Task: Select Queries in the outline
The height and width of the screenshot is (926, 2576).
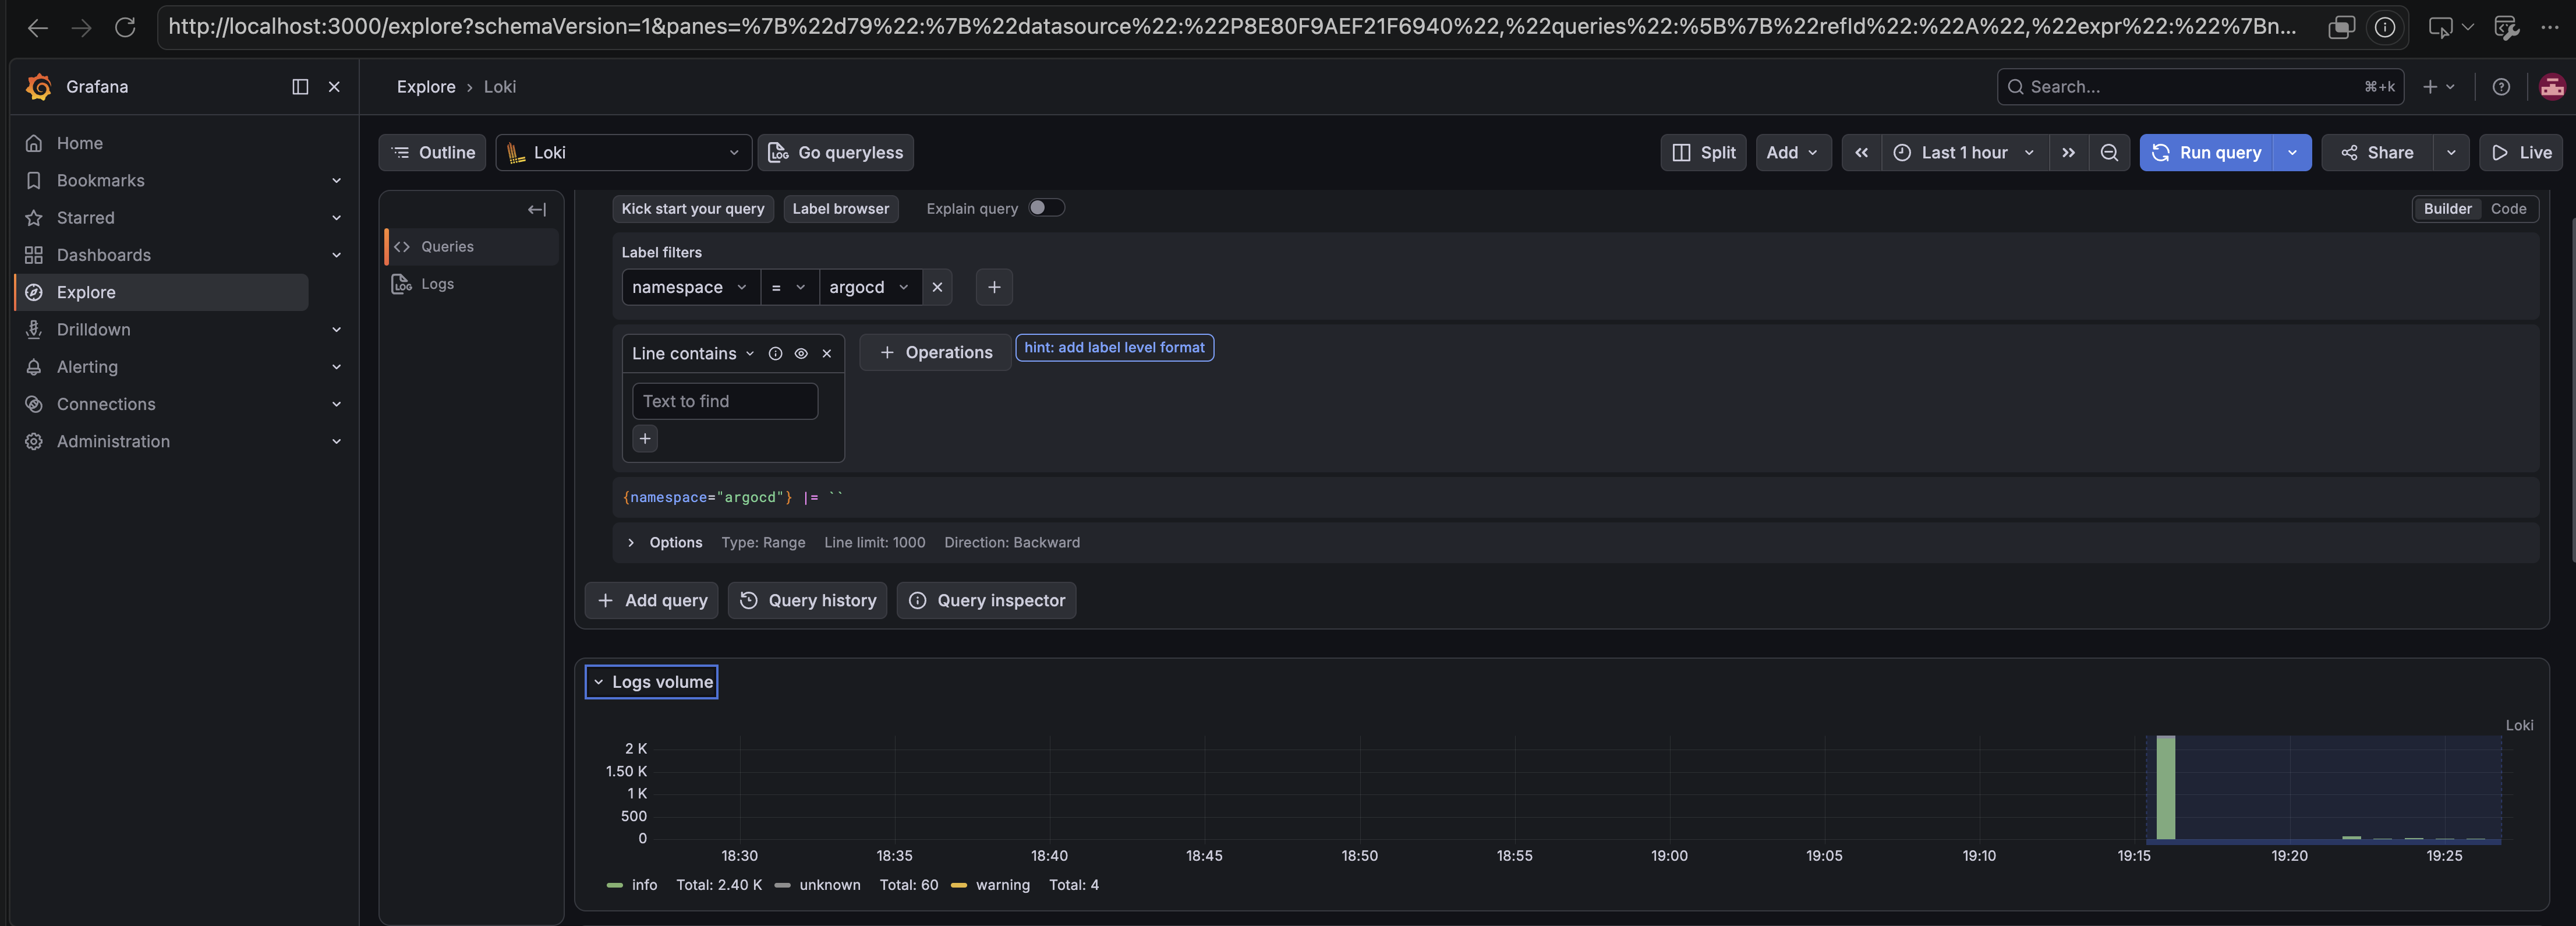Action: (x=472, y=246)
